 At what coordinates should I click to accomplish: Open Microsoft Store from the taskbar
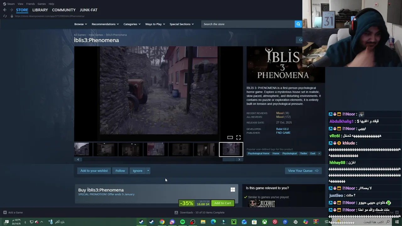pyautogui.click(x=254, y=222)
